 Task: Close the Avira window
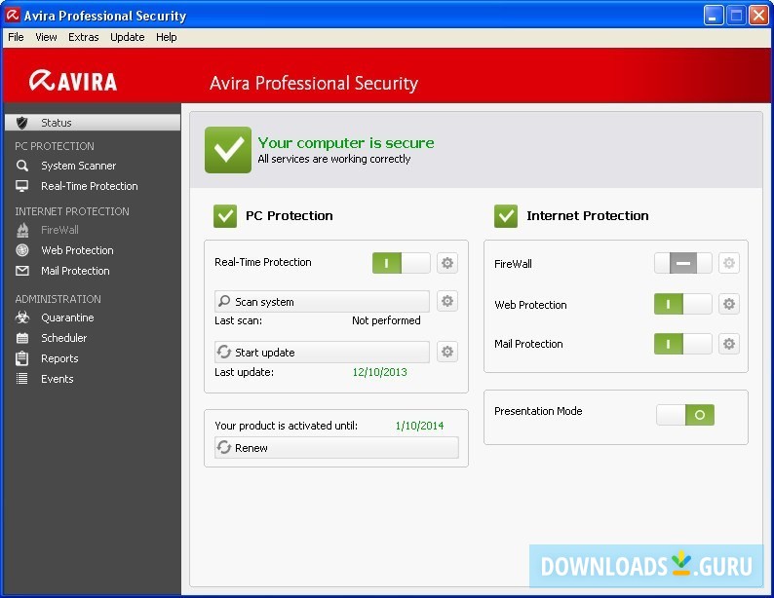[x=758, y=16]
